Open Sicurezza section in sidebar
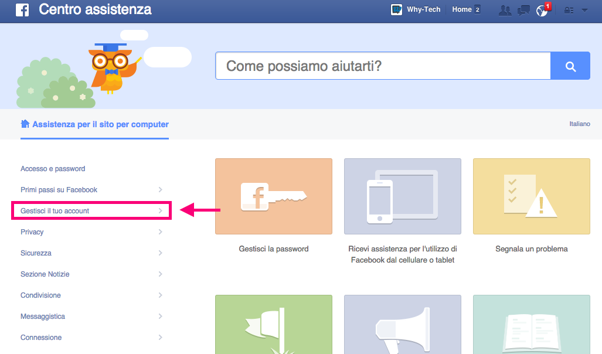 [36, 253]
